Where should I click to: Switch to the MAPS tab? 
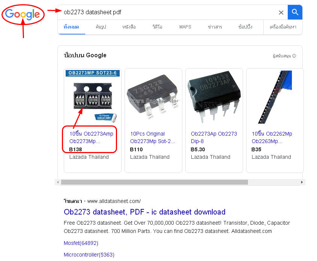point(185,27)
